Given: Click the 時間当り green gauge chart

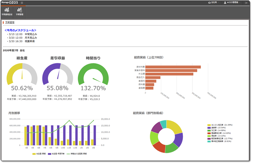Looking at the screenshot, I should [x=93, y=75].
